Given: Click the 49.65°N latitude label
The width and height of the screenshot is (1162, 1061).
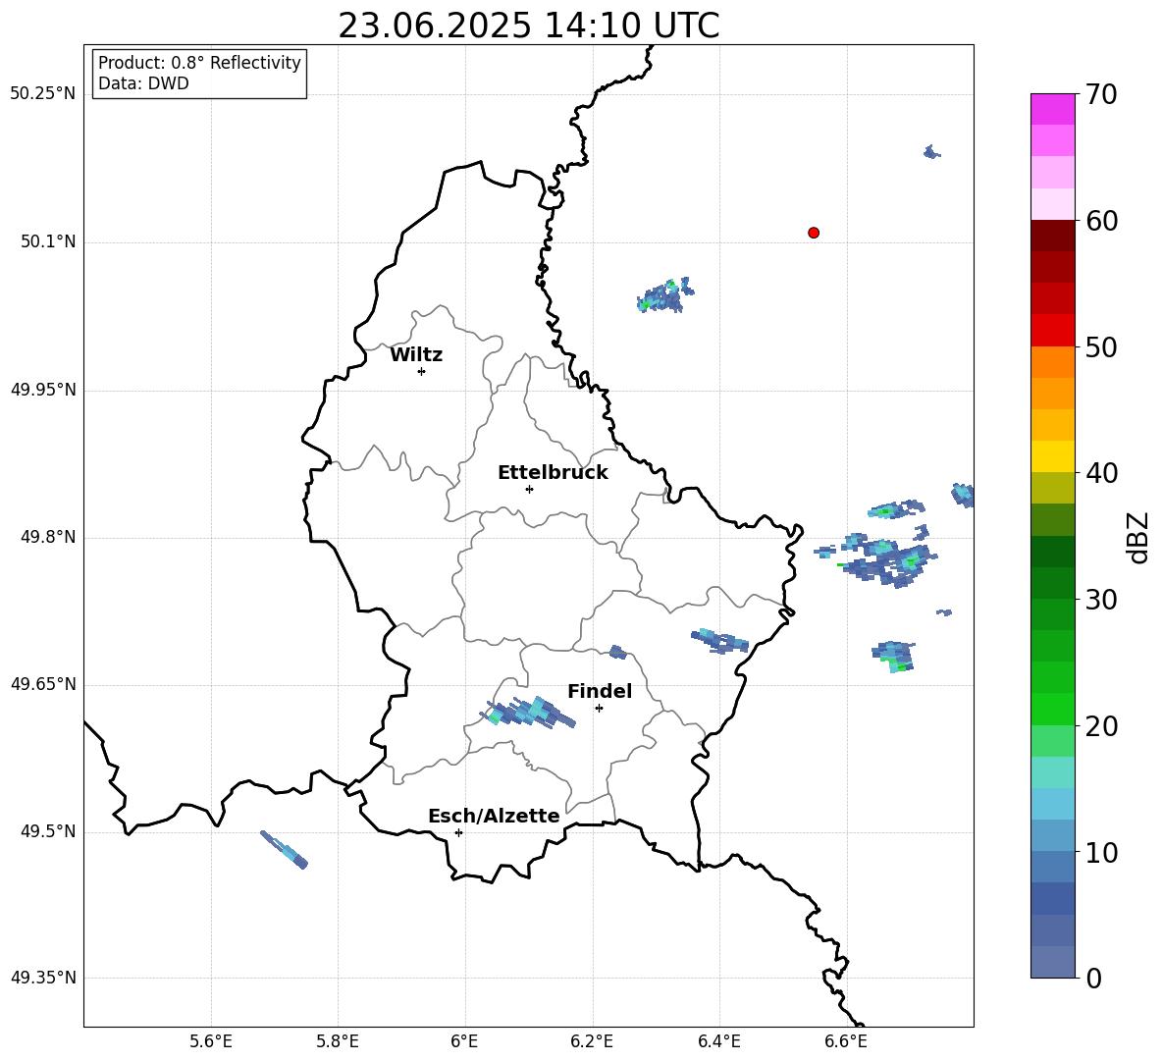Looking at the screenshot, I should coord(43,684).
